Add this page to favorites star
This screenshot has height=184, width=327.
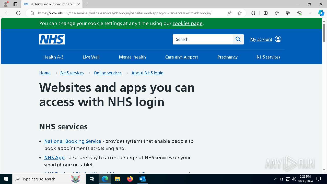coord(240,13)
